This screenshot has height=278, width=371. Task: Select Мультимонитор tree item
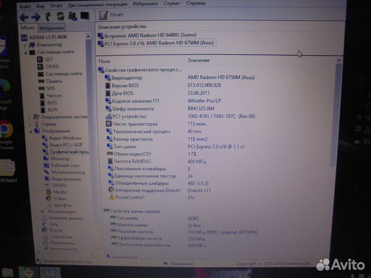65,172
